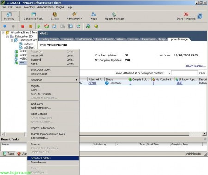Select the XPe01 tree item

click(x=23, y=62)
